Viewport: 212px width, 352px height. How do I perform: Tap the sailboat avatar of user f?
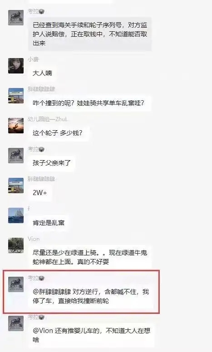pyautogui.click(x=16, y=215)
